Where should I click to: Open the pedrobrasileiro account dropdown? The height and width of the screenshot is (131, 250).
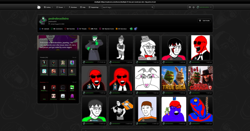[x=204, y=7]
